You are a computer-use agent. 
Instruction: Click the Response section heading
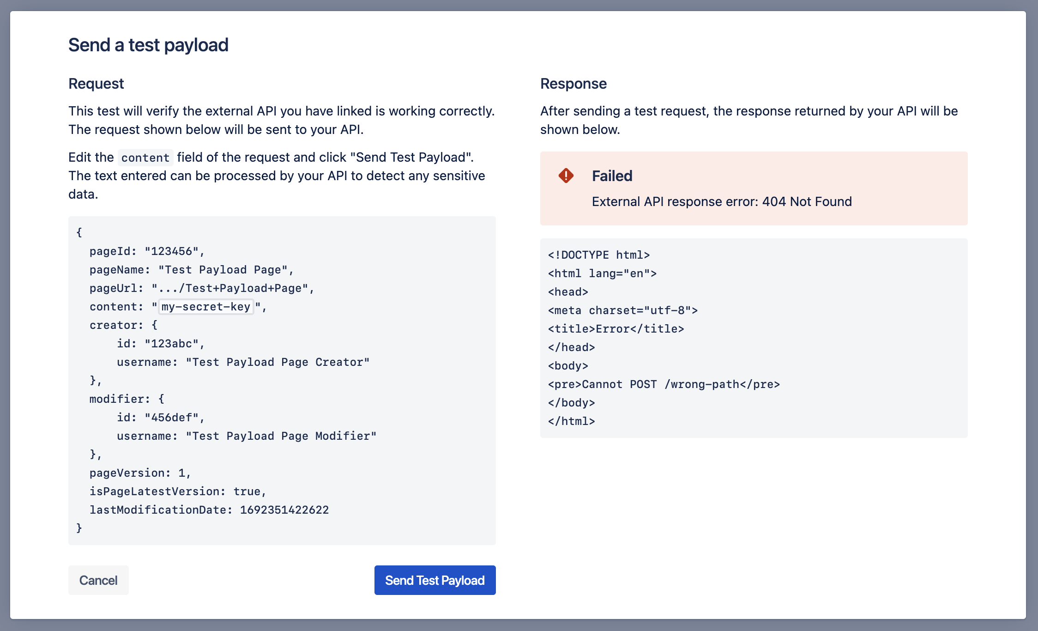tap(573, 84)
